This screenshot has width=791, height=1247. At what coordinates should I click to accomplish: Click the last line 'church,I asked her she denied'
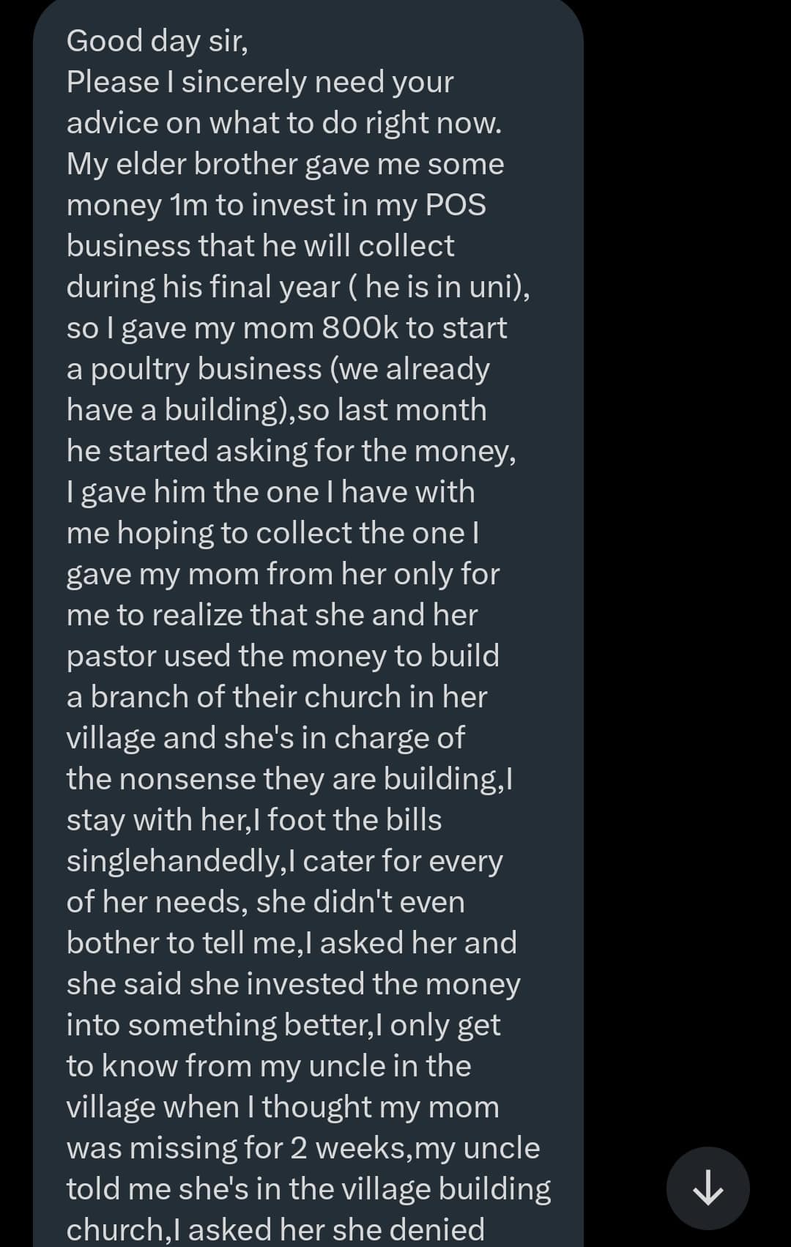[x=275, y=1230]
